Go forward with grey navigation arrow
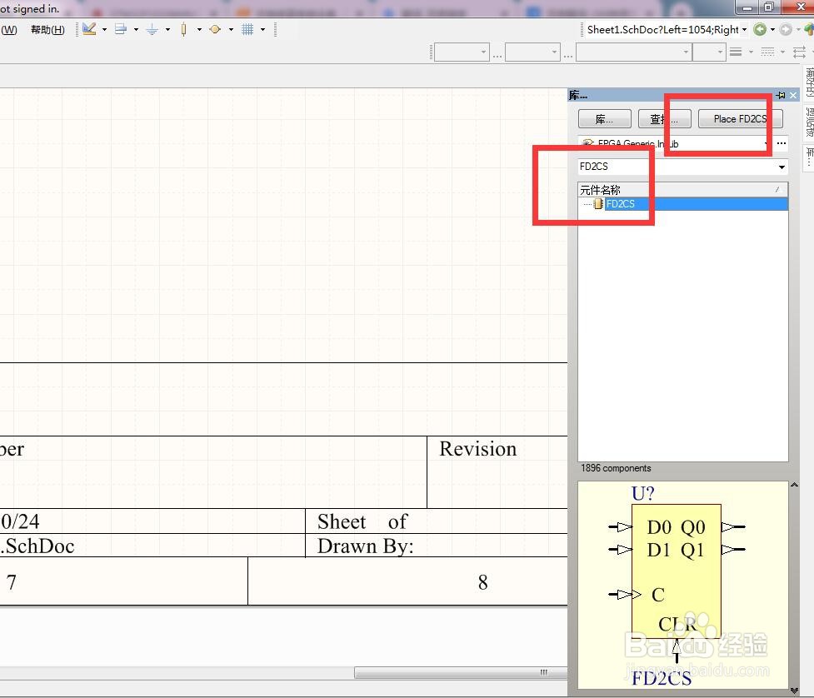This screenshot has height=698, width=814. tap(786, 30)
